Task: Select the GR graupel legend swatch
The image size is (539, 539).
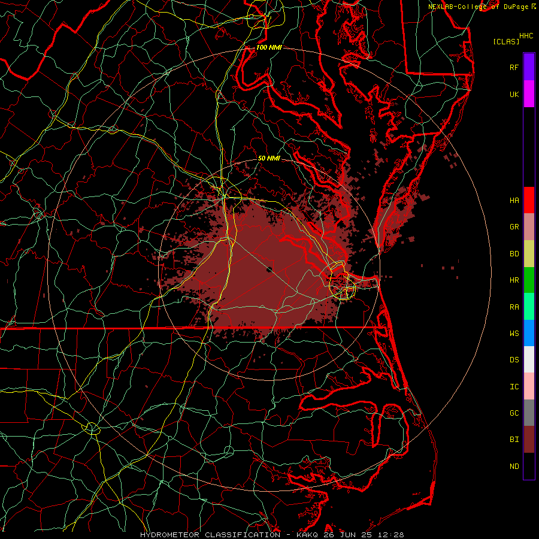Action: 529,227
